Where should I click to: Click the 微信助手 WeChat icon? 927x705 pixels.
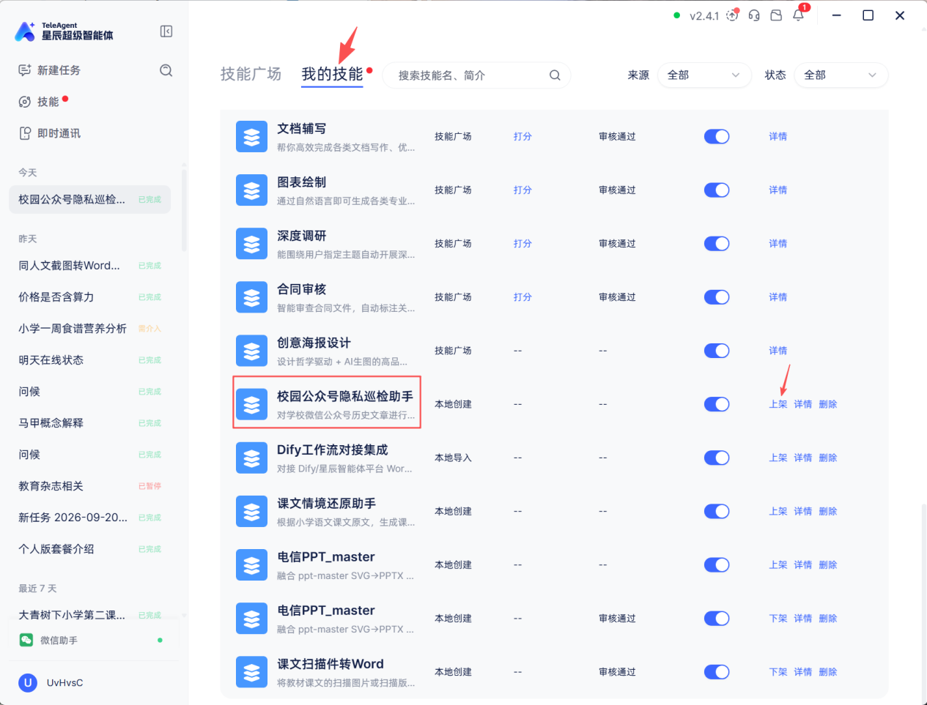coord(26,640)
